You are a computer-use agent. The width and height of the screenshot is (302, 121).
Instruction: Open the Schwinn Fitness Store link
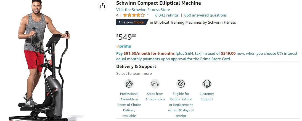point(143,10)
